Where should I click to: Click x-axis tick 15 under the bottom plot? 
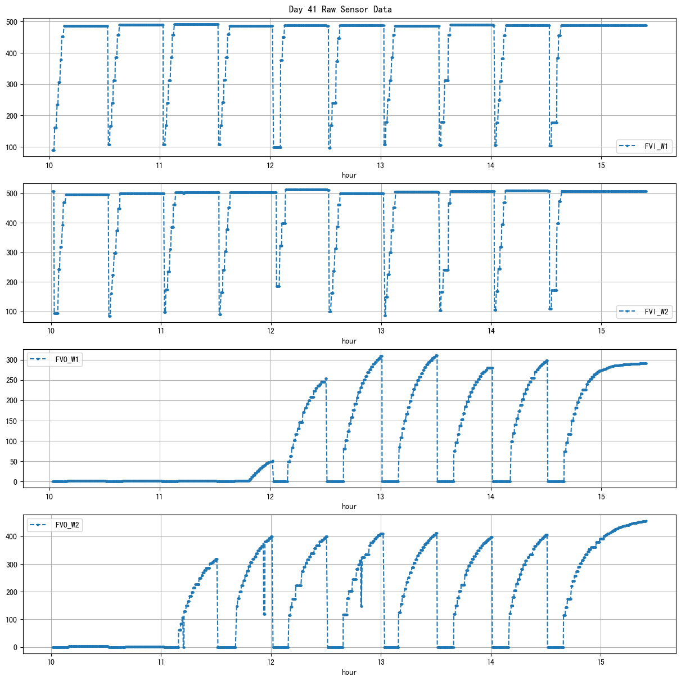coord(601,662)
